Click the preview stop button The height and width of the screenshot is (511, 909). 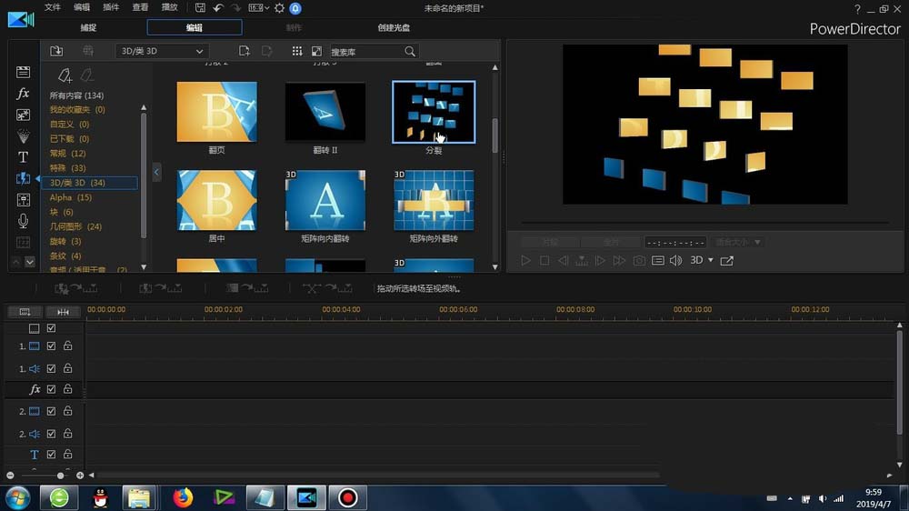pos(544,260)
